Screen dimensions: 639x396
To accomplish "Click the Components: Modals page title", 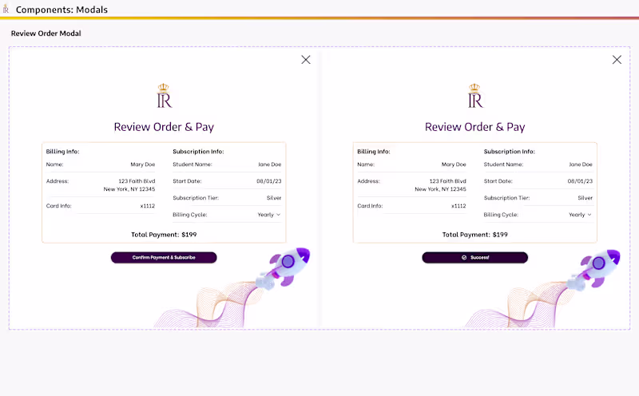I will pyautogui.click(x=62, y=10).
